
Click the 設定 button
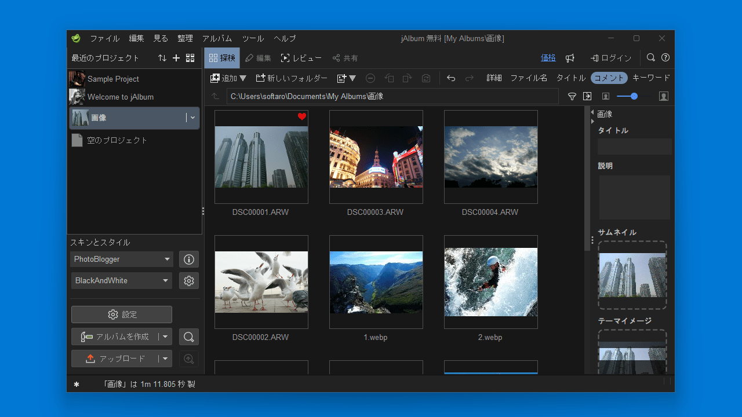coord(122,314)
